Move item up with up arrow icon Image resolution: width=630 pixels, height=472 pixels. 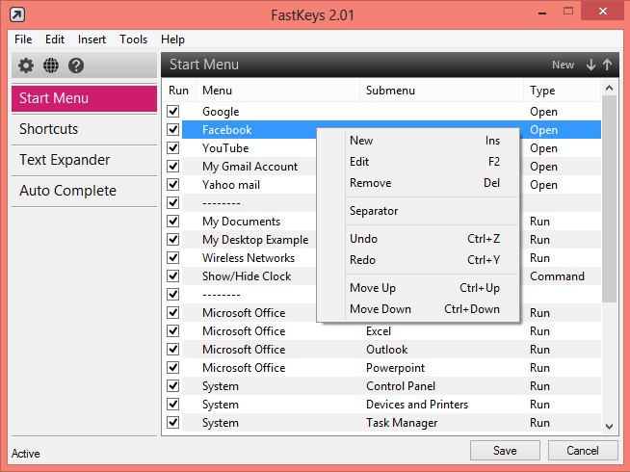[607, 65]
